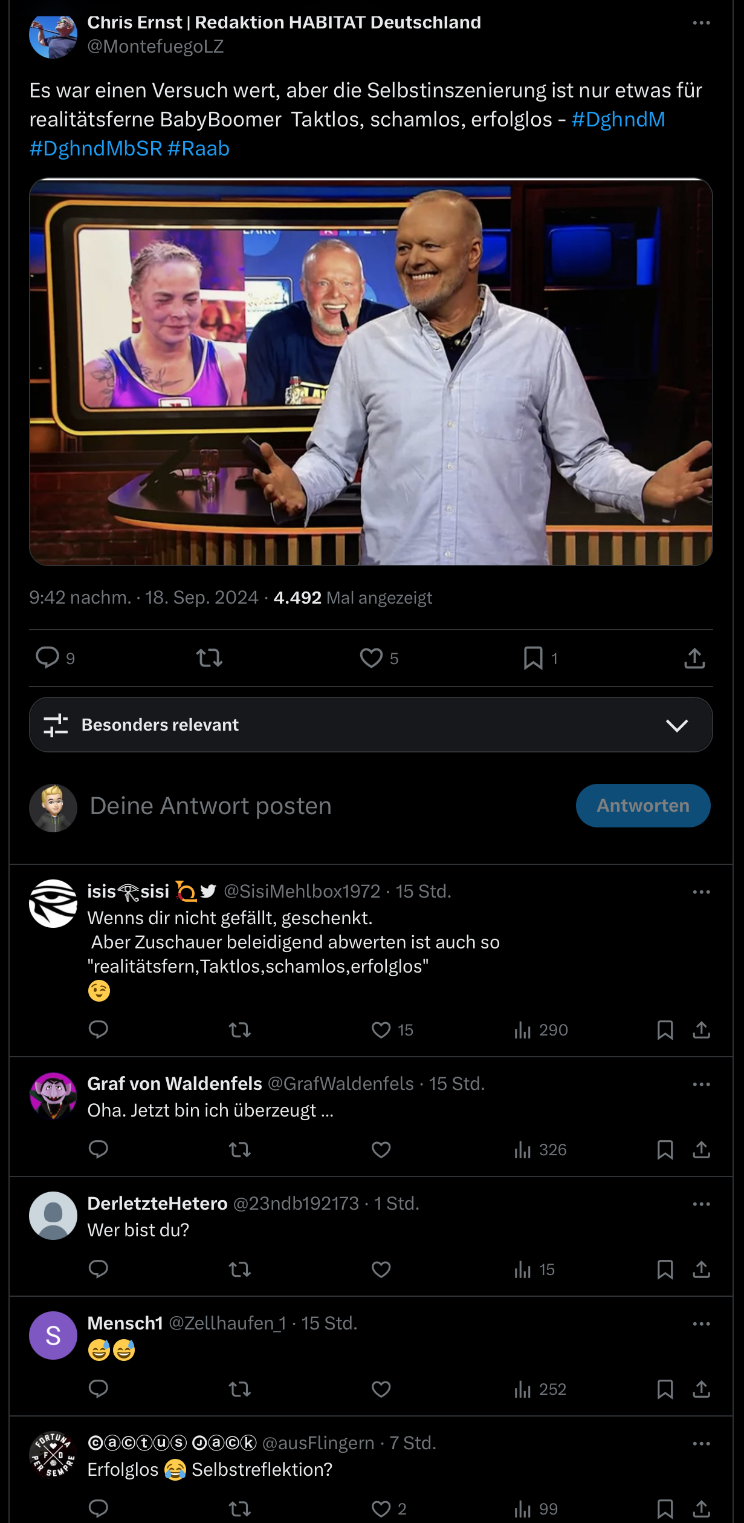744x1523 pixels.
Task: Reply to the main post via comment icon
Action: click(47, 657)
